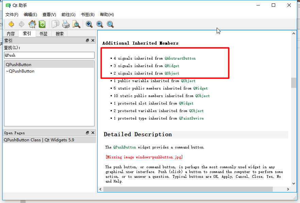The width and height of the screenshot is (300, 203).
Task: Open QObject link in protected variables line
Action: (x=196, y=111)
